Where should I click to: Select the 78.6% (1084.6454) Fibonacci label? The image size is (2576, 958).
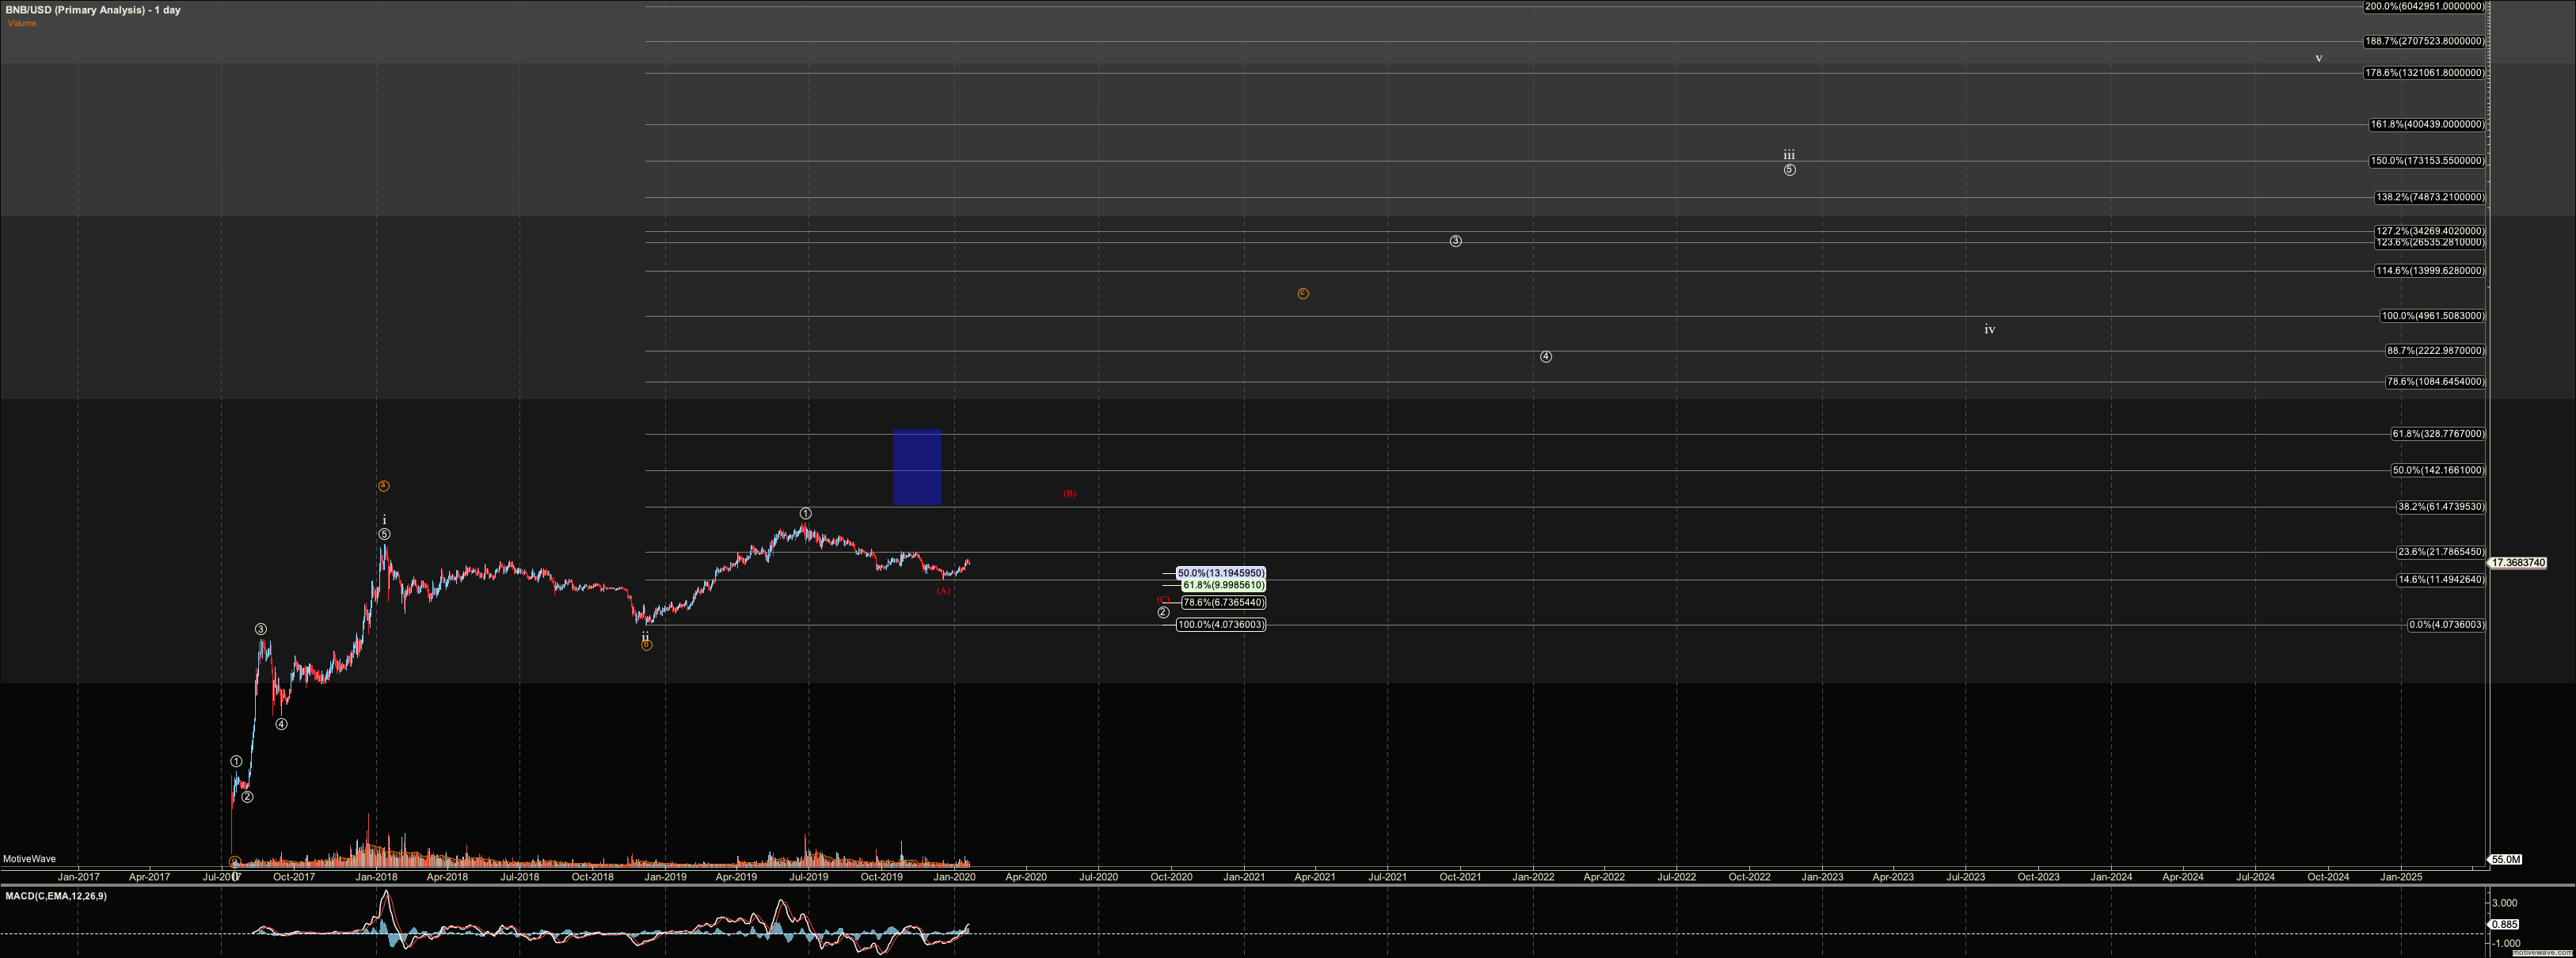pos(2435,382)
